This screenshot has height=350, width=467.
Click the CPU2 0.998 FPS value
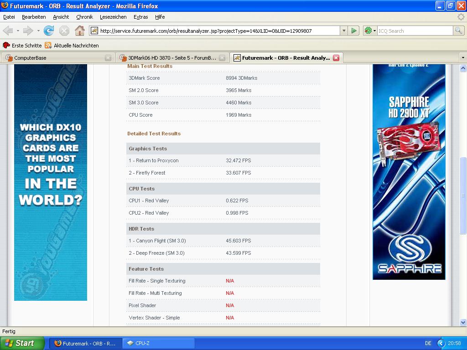pos(237,213)
